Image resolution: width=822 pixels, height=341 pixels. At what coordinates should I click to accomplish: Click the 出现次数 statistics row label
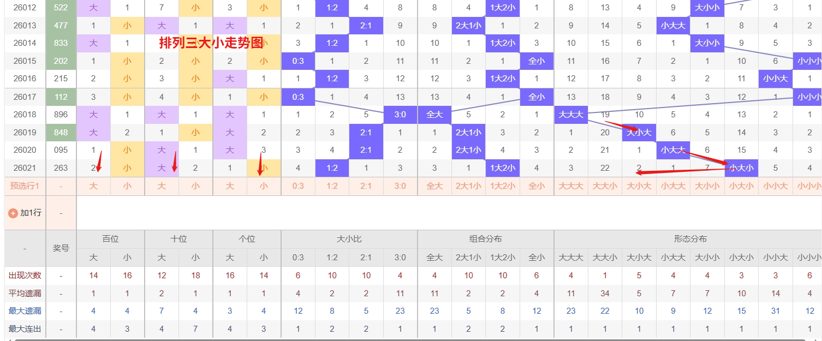[x=25, y=276]
